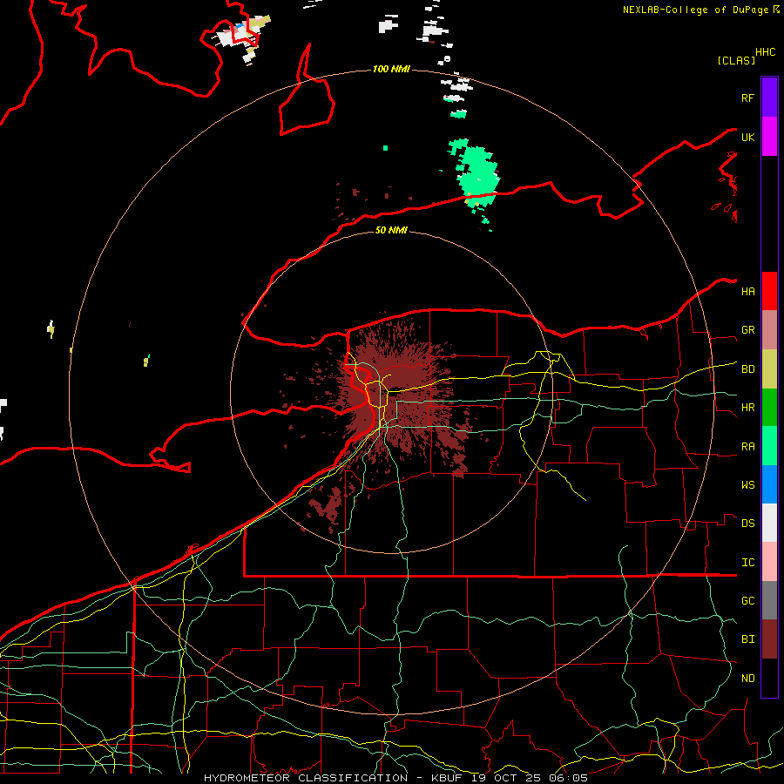784x784 pixels.
Task: Select the yellow BD big drops swatch
Action: point(769,368)
